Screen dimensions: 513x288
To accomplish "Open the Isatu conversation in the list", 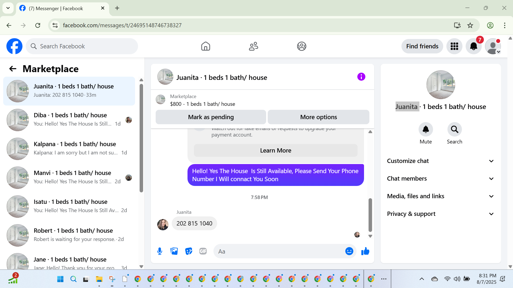I will (69, 207).
